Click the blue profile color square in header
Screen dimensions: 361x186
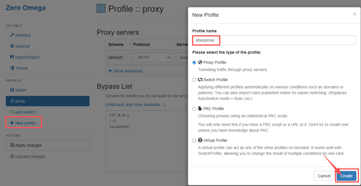point(101,8)
